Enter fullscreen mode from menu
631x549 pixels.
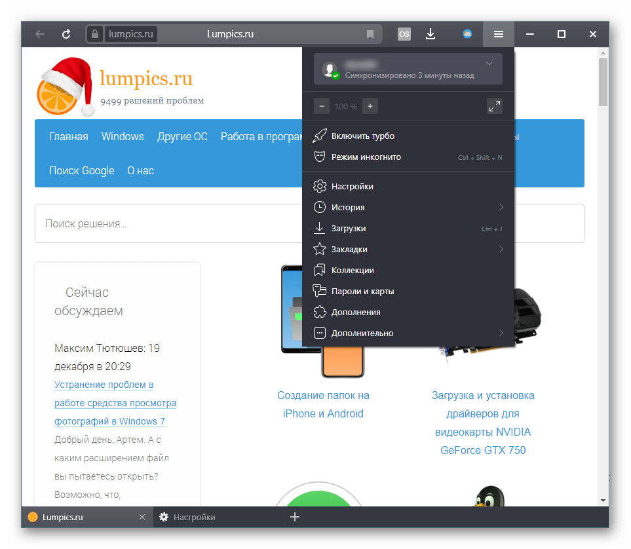tap(494, 106)
